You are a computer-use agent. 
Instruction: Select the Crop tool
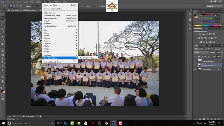(2, 29)
